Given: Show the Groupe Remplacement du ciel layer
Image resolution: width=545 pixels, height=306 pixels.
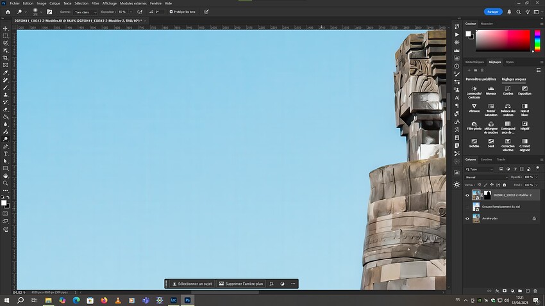Looking at the screenshot, I should (467, 207).
